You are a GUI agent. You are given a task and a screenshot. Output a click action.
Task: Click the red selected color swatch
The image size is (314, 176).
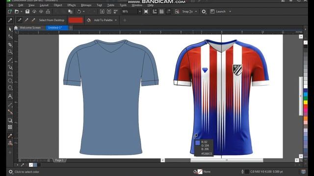coord(76,20)
